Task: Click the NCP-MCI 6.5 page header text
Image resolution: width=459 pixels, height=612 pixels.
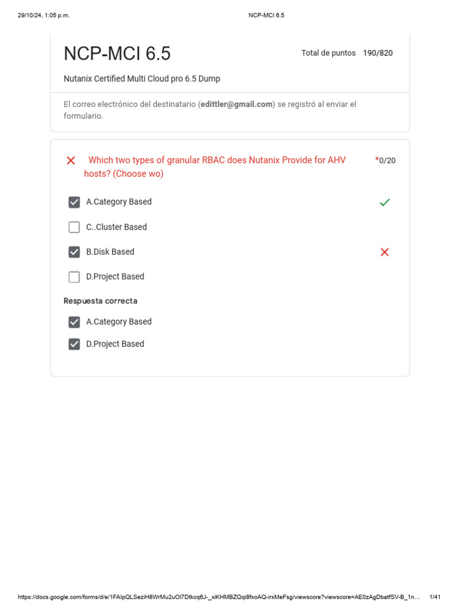Action: point(266,15)
